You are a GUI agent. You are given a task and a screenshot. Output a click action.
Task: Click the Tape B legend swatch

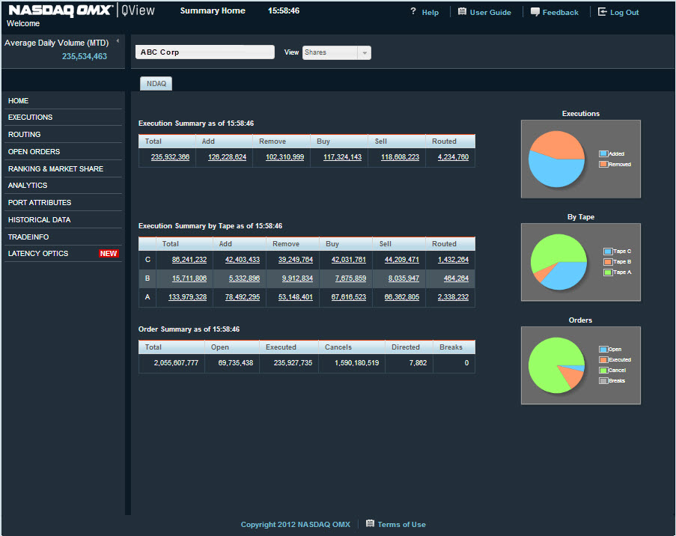pyautogui.click(x=608, y=262)
